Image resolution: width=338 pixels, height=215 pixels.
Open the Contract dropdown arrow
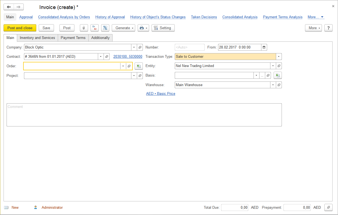tap(101, 57)
